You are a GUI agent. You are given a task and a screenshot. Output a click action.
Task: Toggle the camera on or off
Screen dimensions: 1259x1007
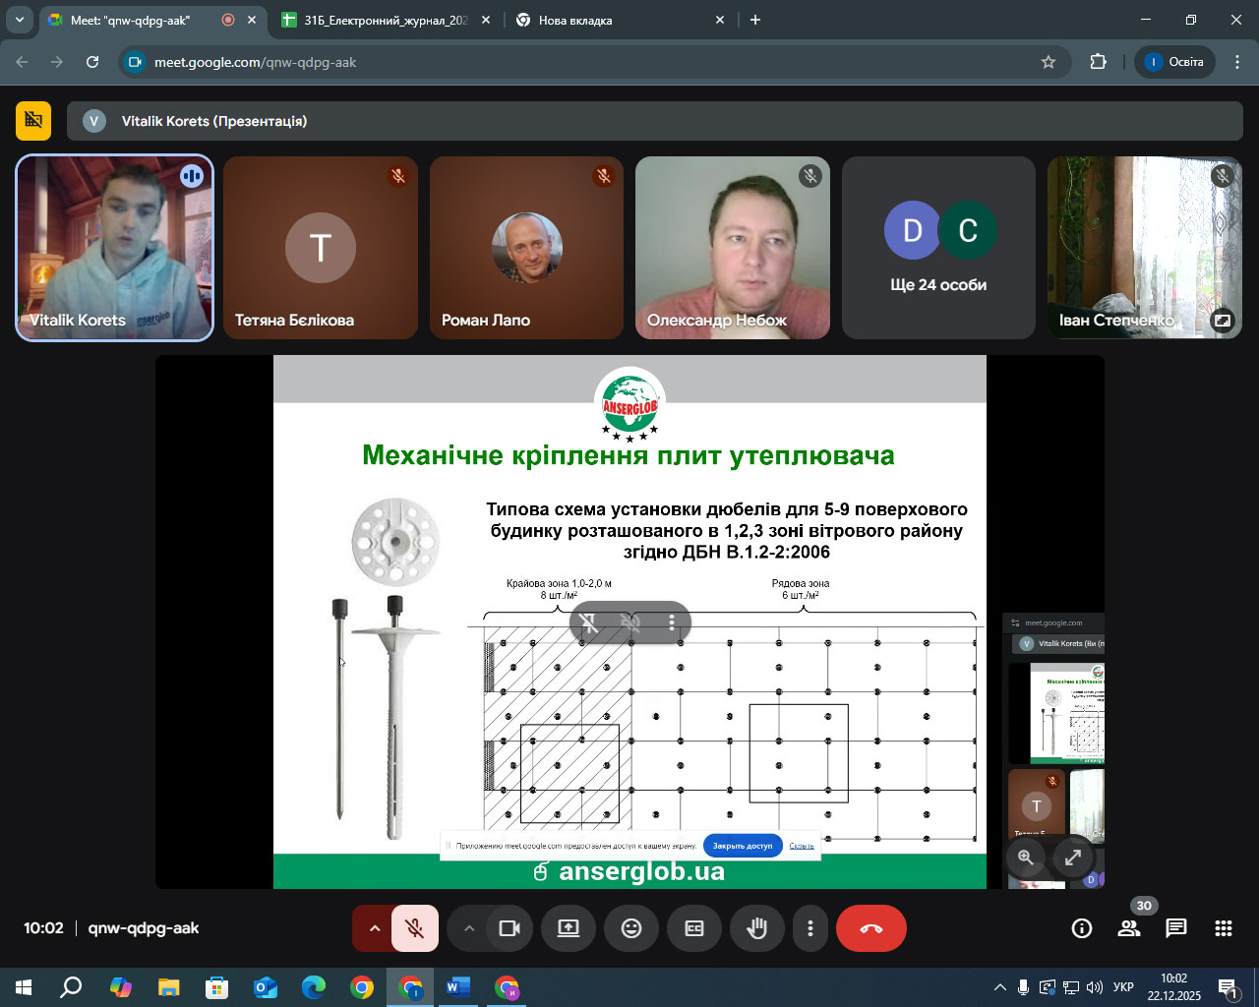click(510, 928)
